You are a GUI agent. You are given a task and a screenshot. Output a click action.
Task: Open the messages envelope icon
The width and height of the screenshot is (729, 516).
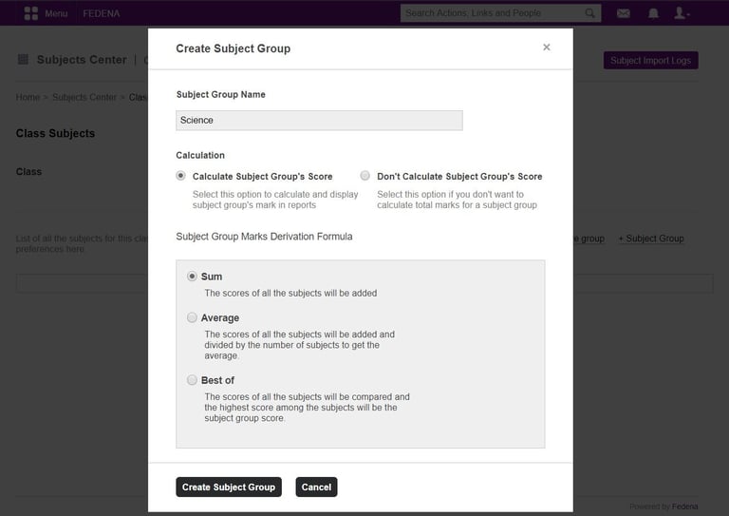click(x=624, y=13)
